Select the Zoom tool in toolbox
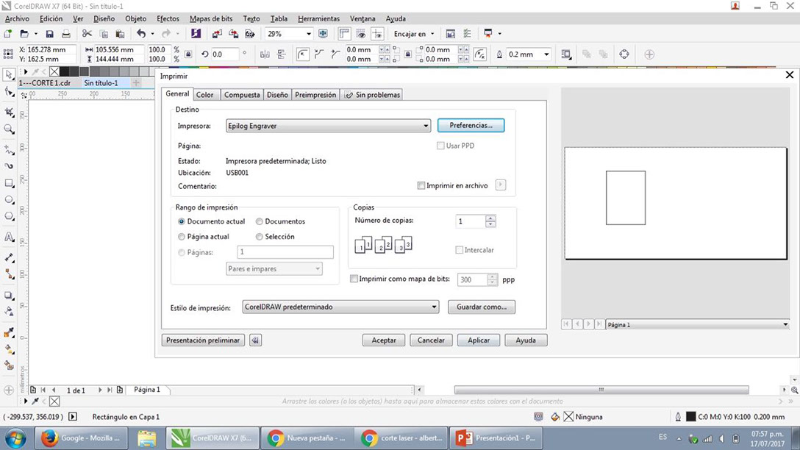Screen dimensions: 800x450 pos(9,129)
